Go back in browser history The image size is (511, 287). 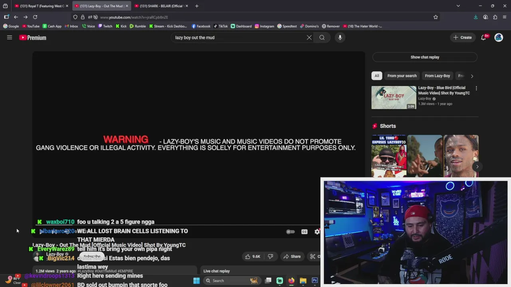click(16, 17)
